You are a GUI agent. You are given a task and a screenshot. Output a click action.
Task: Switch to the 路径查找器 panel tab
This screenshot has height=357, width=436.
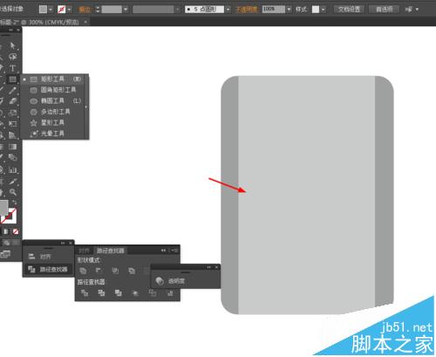pyautogui.click(x=111, y=251)
